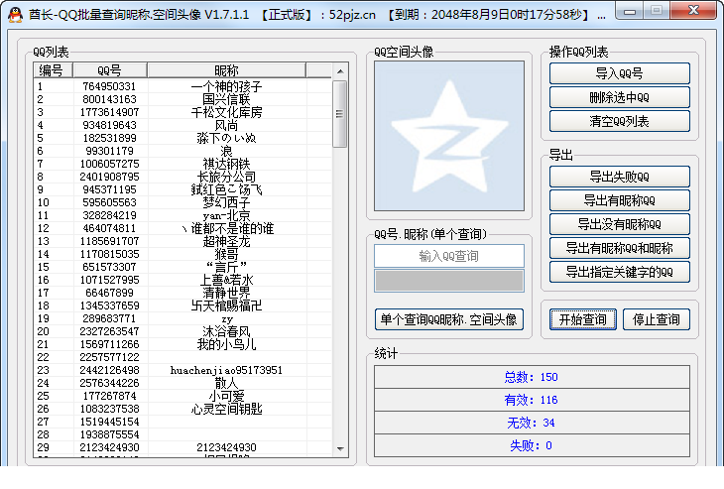724x489 pixels.
Task: Click the 失败: 0 statistic
Action: coord(532,446)
